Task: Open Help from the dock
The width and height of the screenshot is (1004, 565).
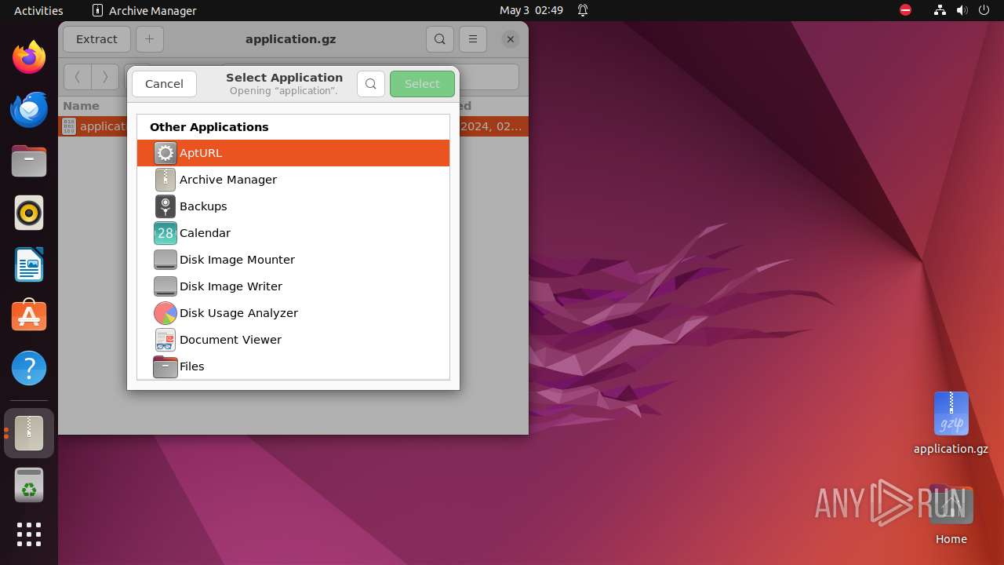Action: 29,368
